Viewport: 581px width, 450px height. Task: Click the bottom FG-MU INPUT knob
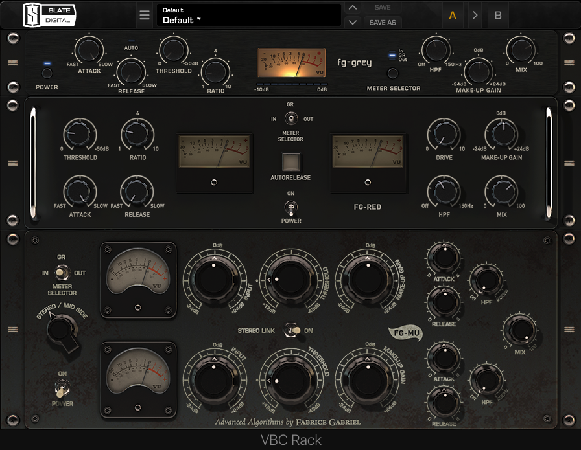(x=214, y=381)
